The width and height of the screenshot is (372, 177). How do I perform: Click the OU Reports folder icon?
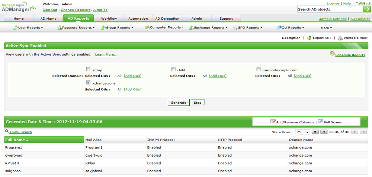click(279, 28)
